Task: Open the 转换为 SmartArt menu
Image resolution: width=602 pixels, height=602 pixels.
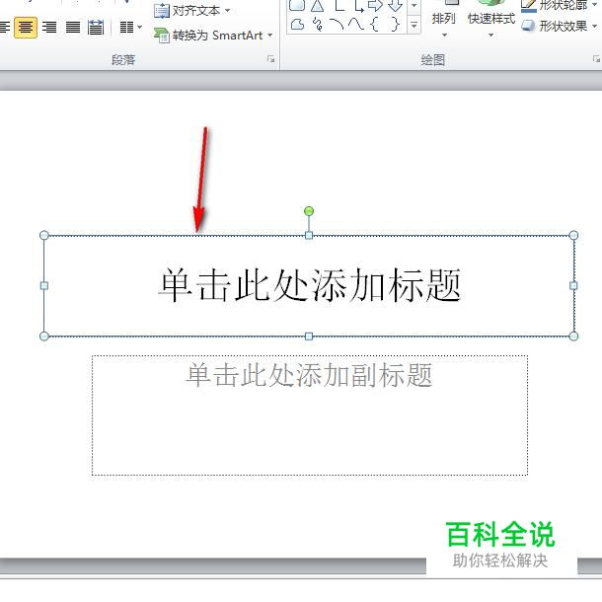Action: (213, 36)
